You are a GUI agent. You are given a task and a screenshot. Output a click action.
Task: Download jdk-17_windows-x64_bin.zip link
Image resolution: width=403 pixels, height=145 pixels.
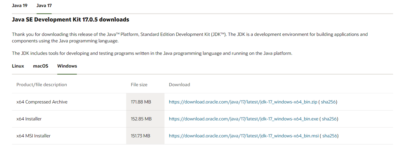pyautogui.click(x=243, y=102)
